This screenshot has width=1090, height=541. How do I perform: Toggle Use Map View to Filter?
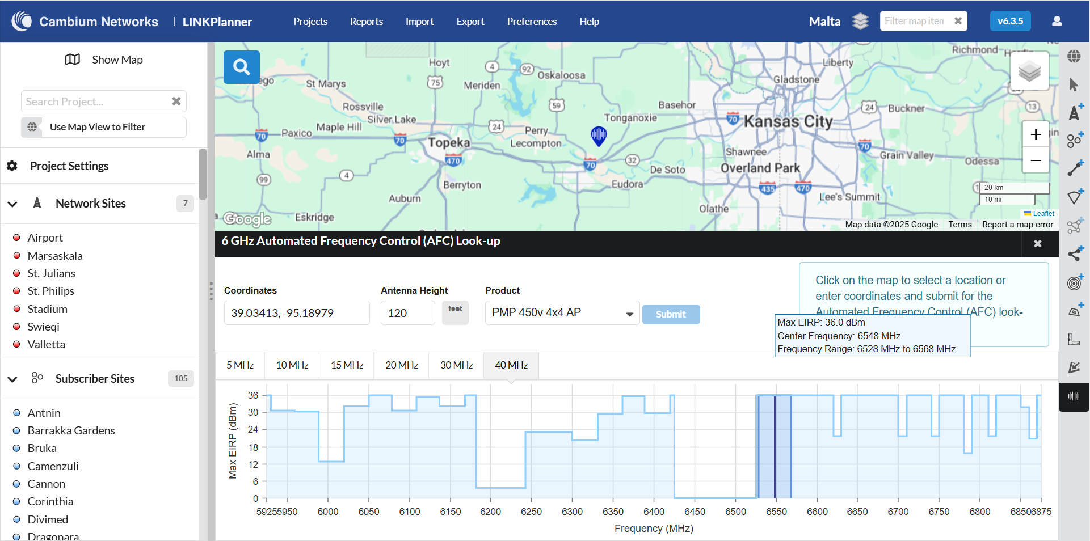pos(104,127)
